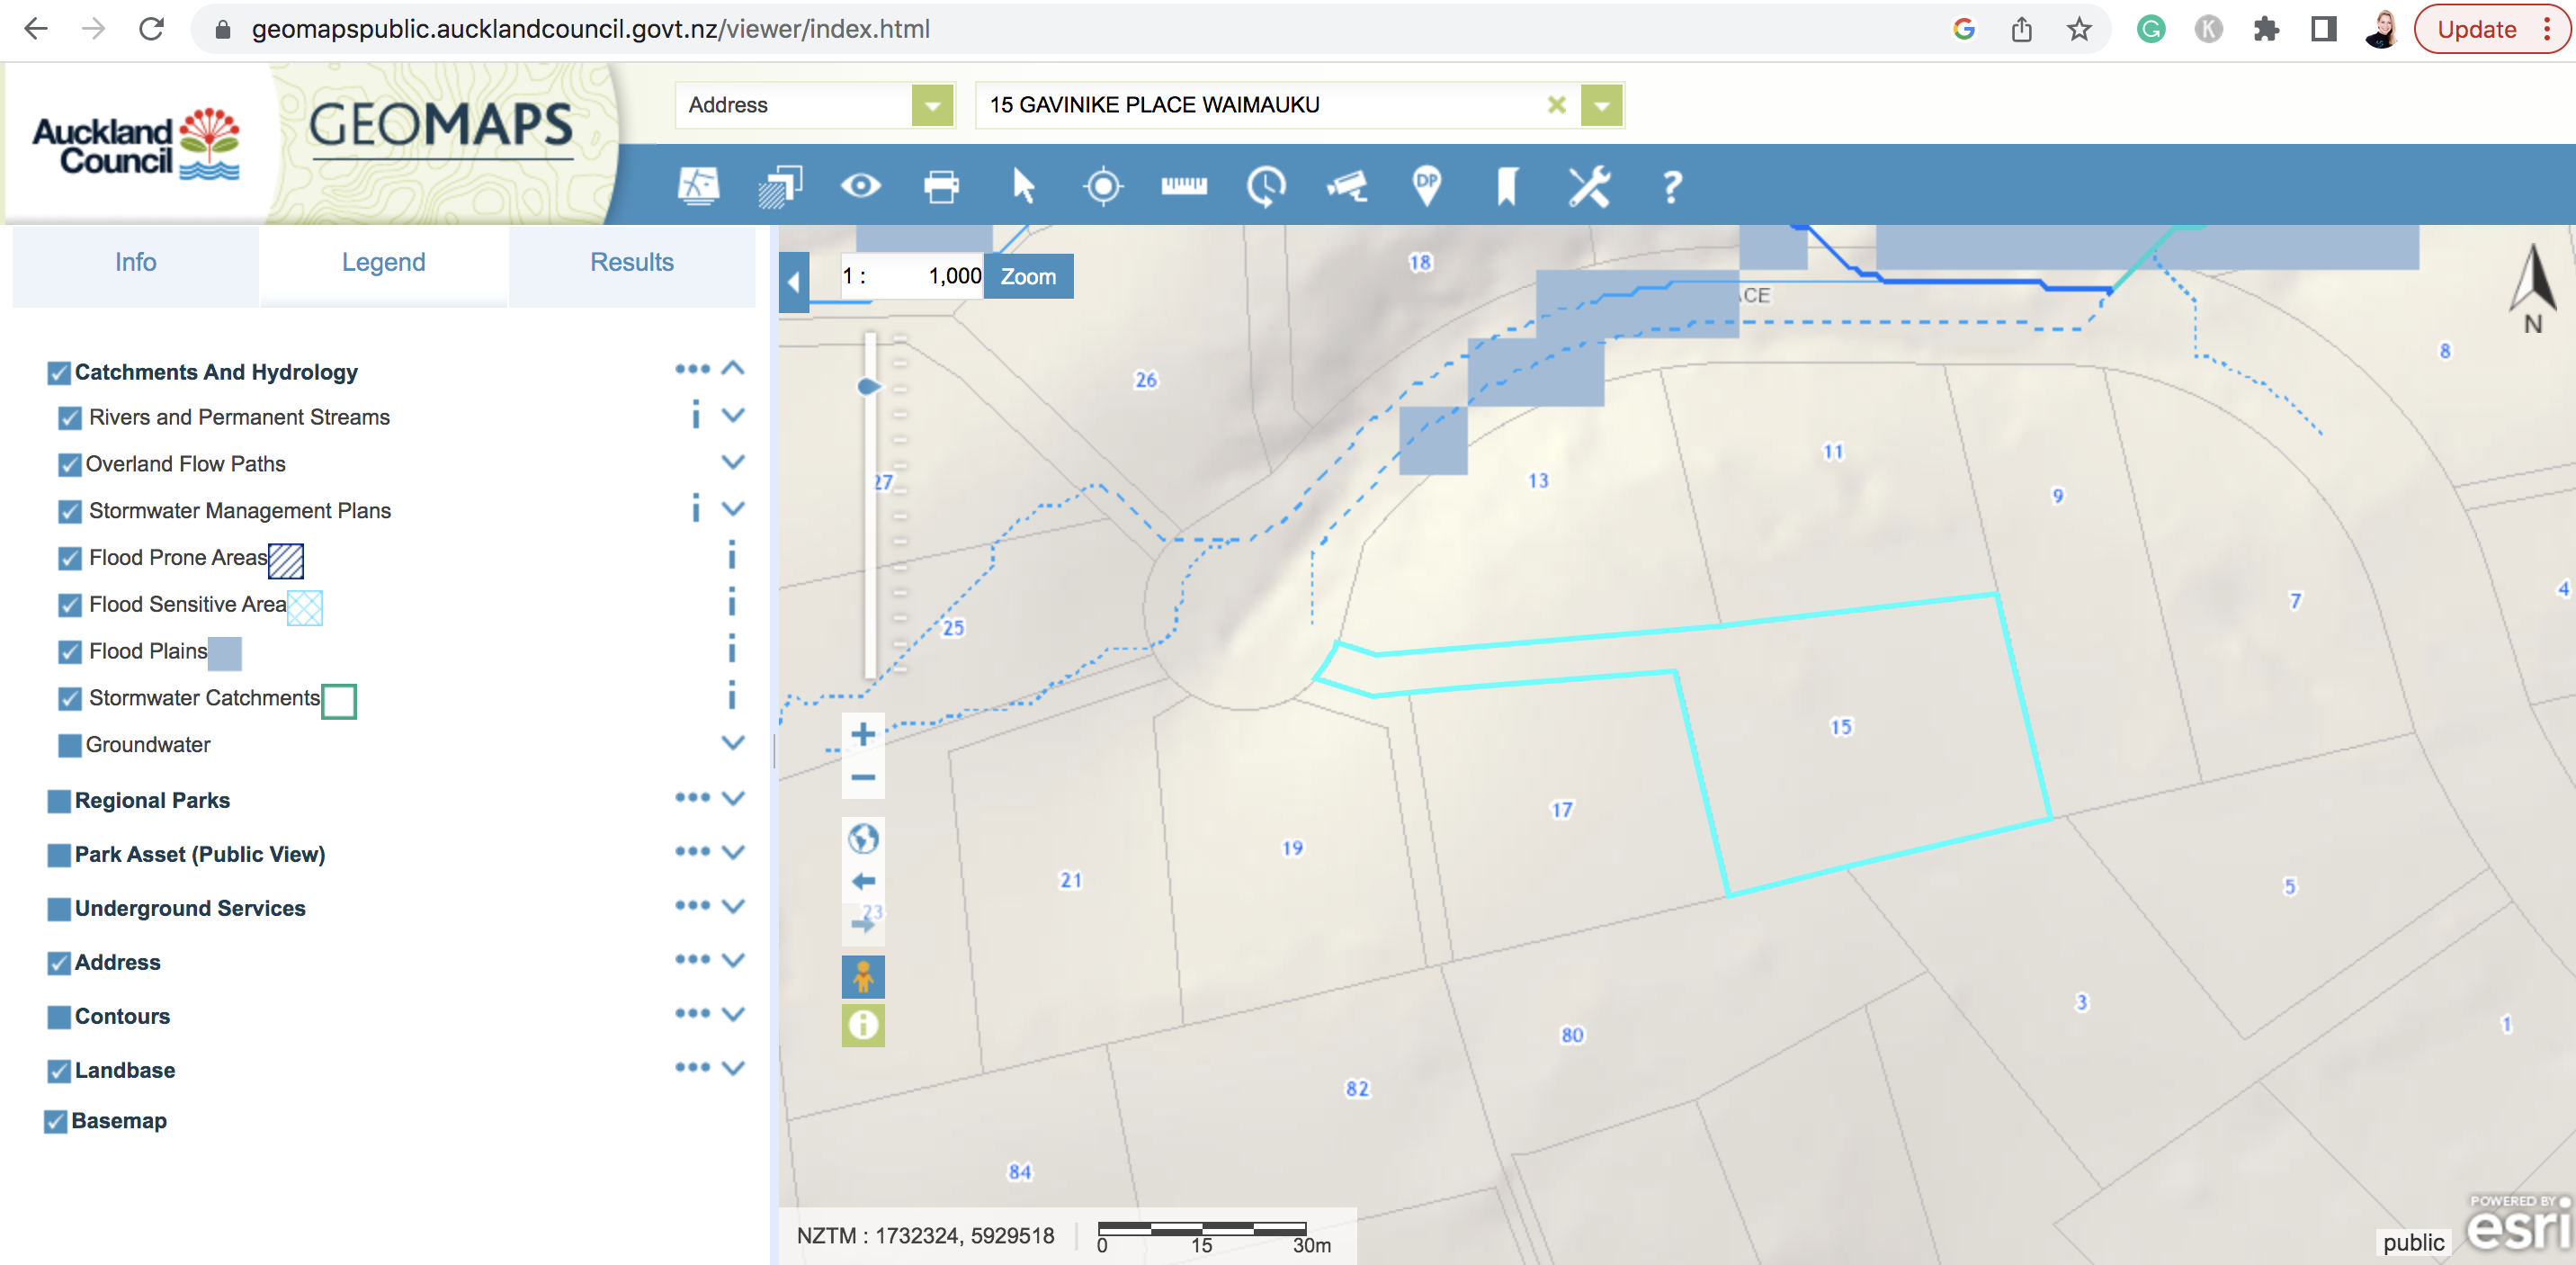Click the map scale input field

912,277
